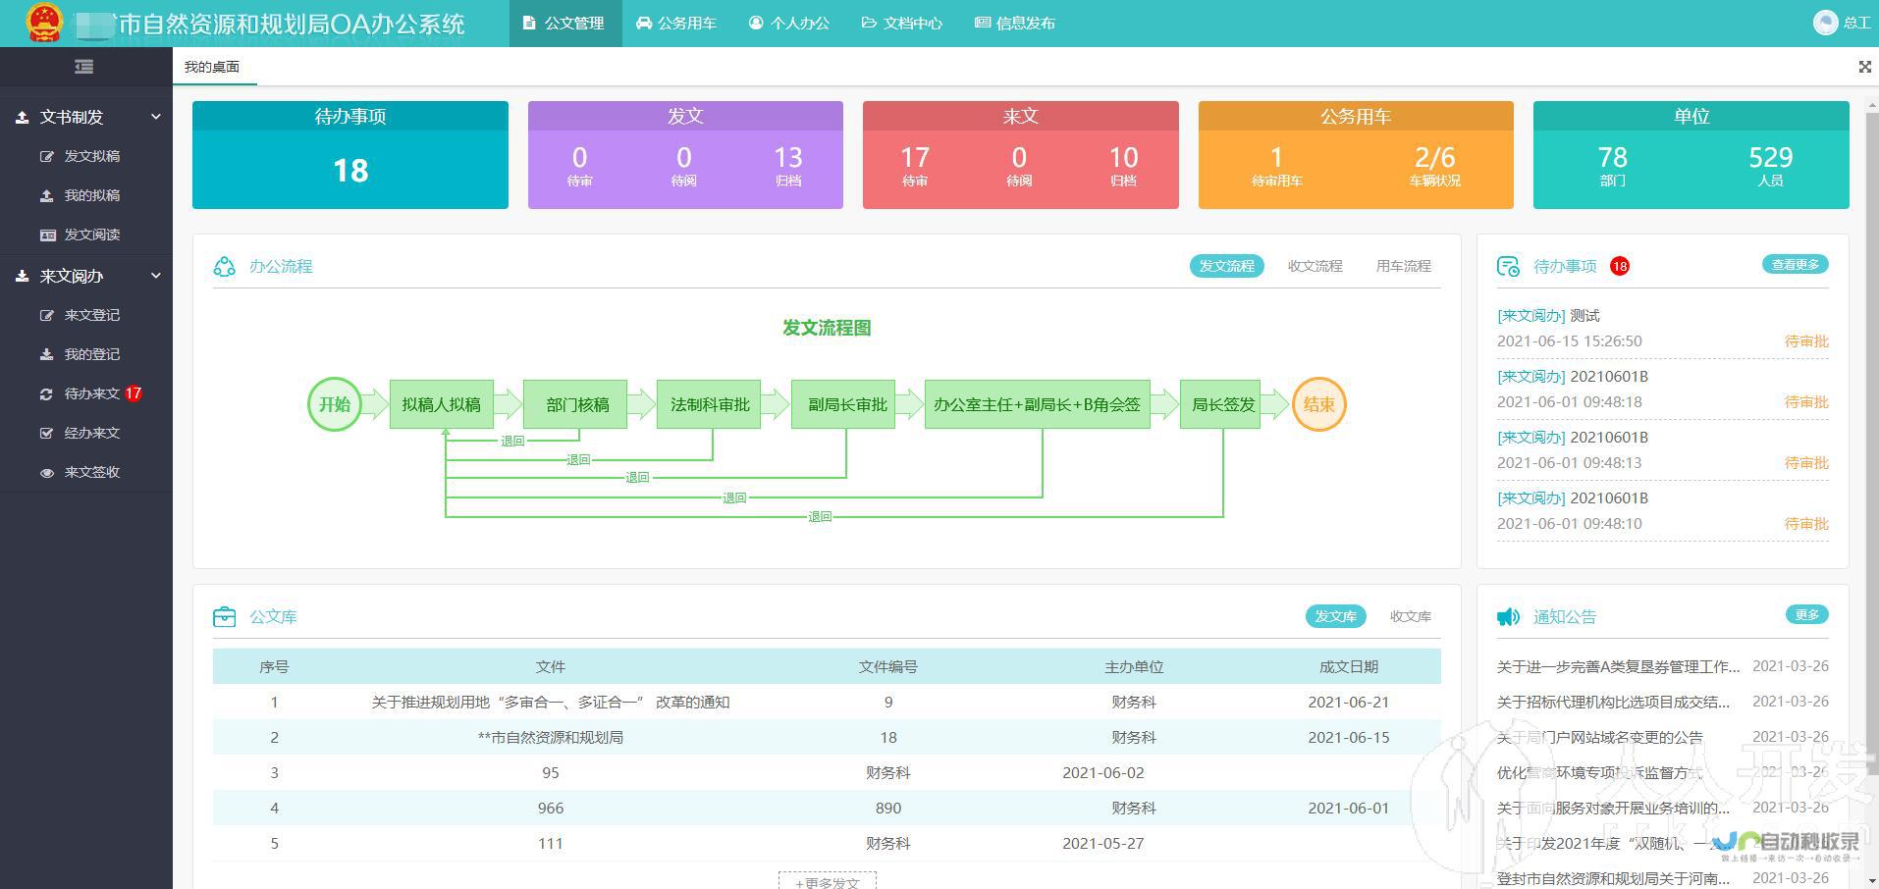Viewport: 1879px width, 889px height.
Task: Click the 办公流程 section icon
Action: click(225, 266)
